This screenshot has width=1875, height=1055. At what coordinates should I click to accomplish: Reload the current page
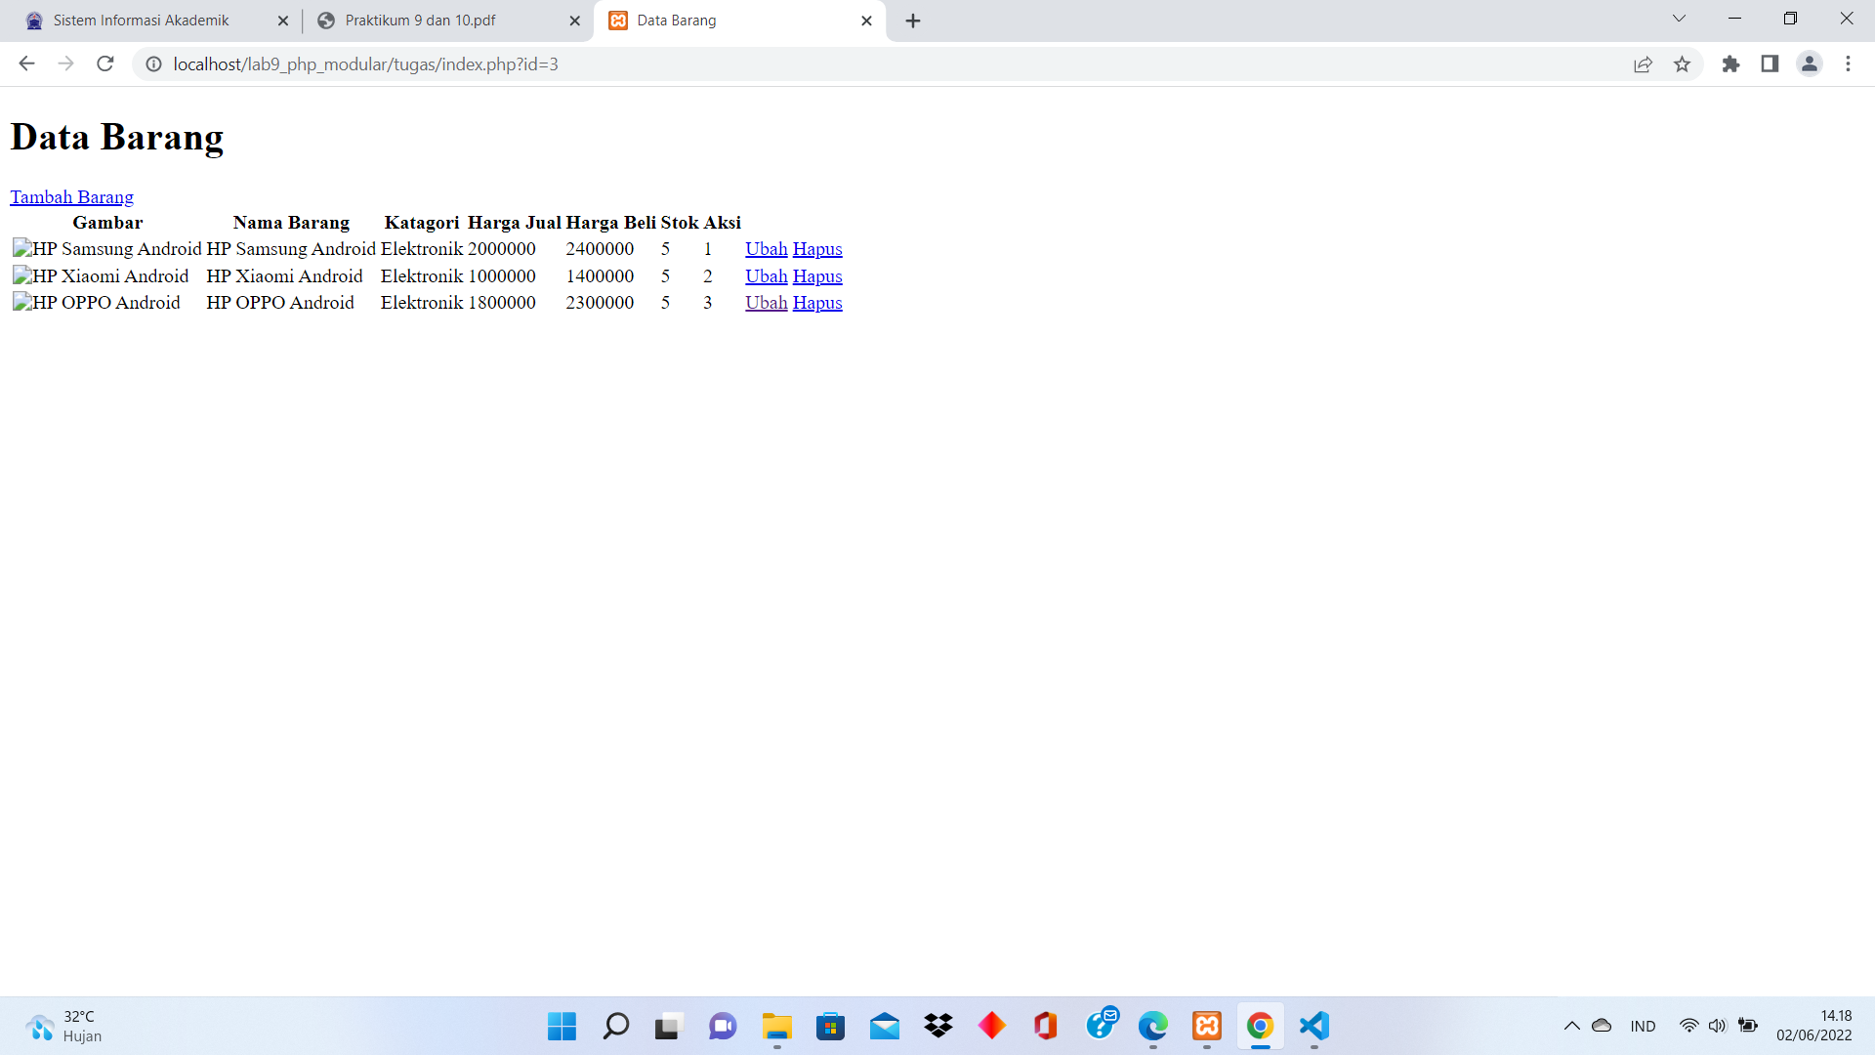click(x=105, y=63)
